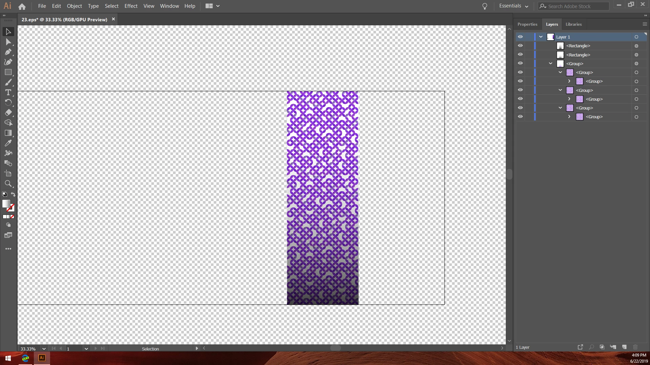Open the zoom level dropdown

[44, 349]
